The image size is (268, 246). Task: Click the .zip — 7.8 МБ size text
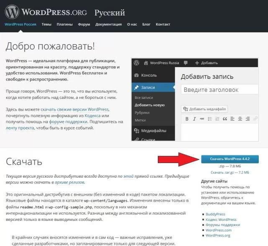(x=230, y=166)
